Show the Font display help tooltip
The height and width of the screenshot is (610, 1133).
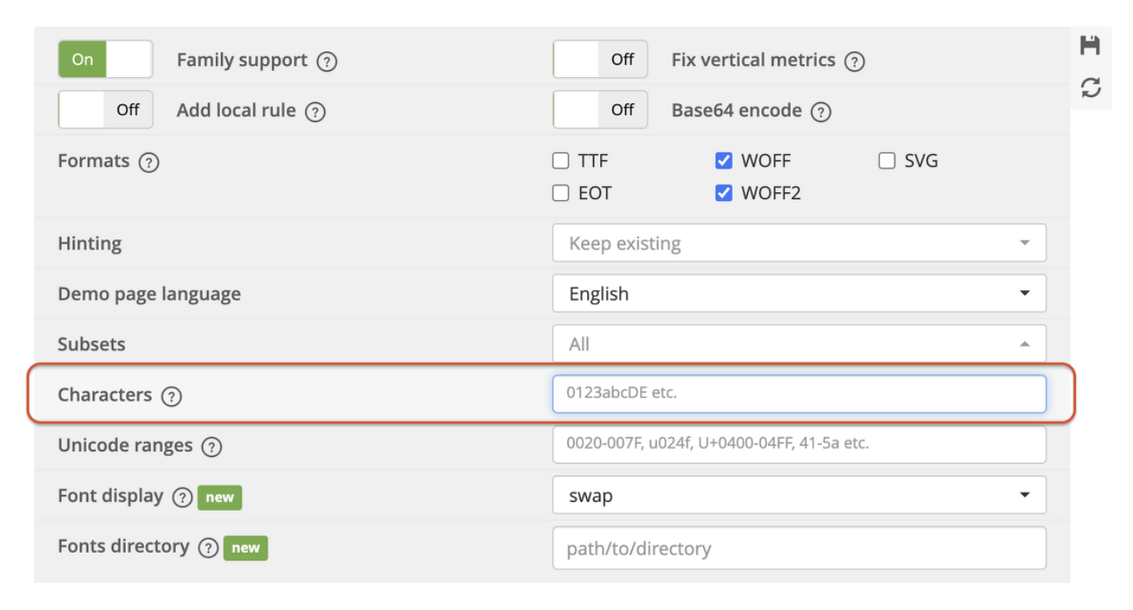click(x=182, y=497)
